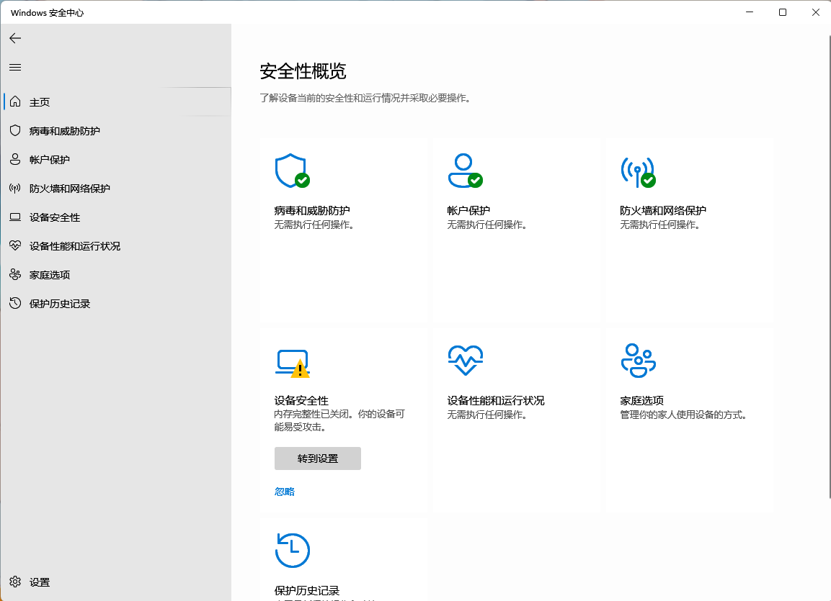The width and height of the screenshot is (831, 601).
Task: Open the large heart device health icon
Action: click(466, 361)
